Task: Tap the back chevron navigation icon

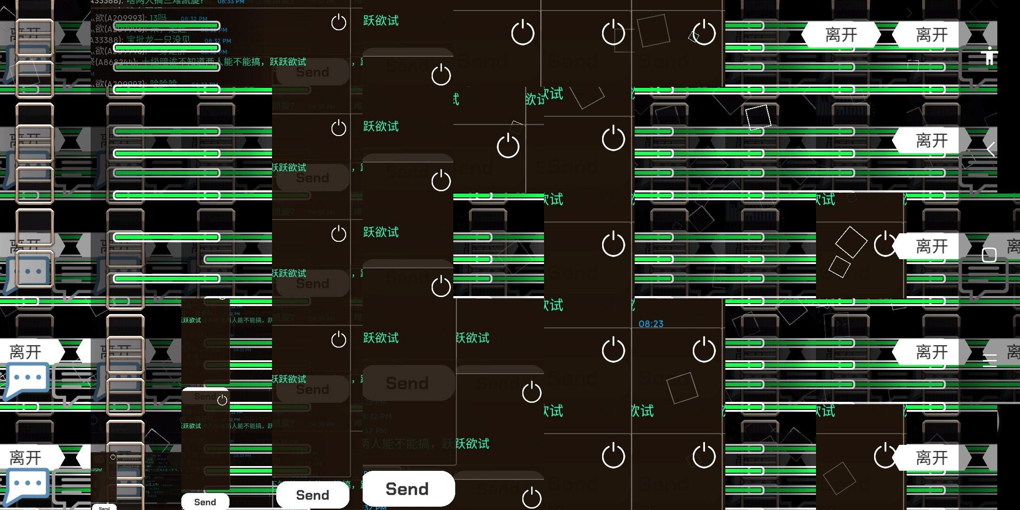Action: coord(991,149)
